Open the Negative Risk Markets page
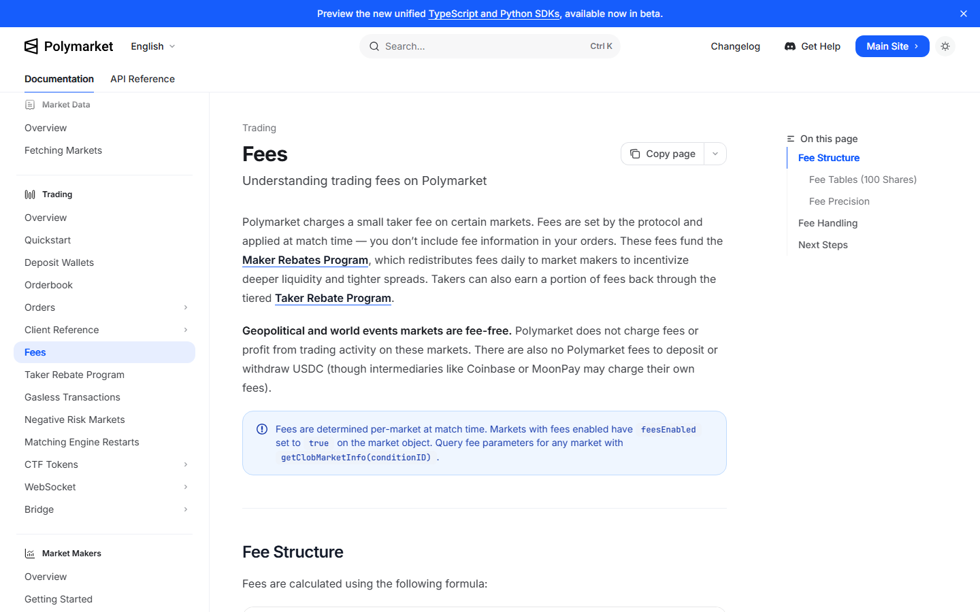 click(75, 420)
